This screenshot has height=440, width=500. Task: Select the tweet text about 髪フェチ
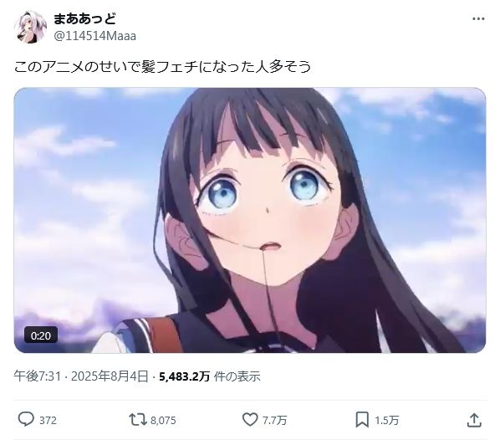coord(162,67)
